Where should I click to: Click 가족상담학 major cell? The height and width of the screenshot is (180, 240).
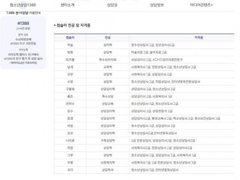tap(108, 140)
